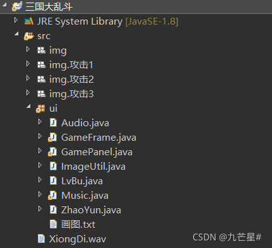Click the JRE System Library icon

tap(29, 21)
